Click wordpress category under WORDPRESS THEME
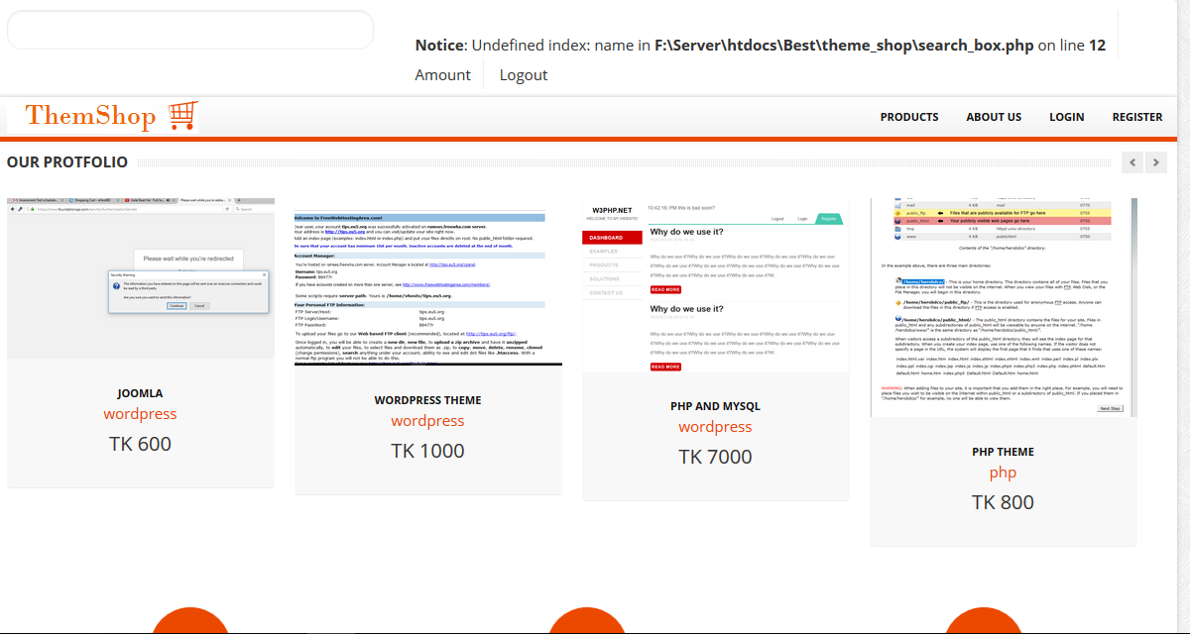The height and width of the screenshot is (634, 1190). (427, 421)
